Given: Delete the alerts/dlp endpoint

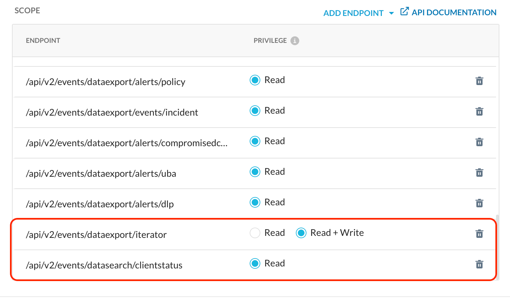Looking at the screenshot, I should [479, 203].
